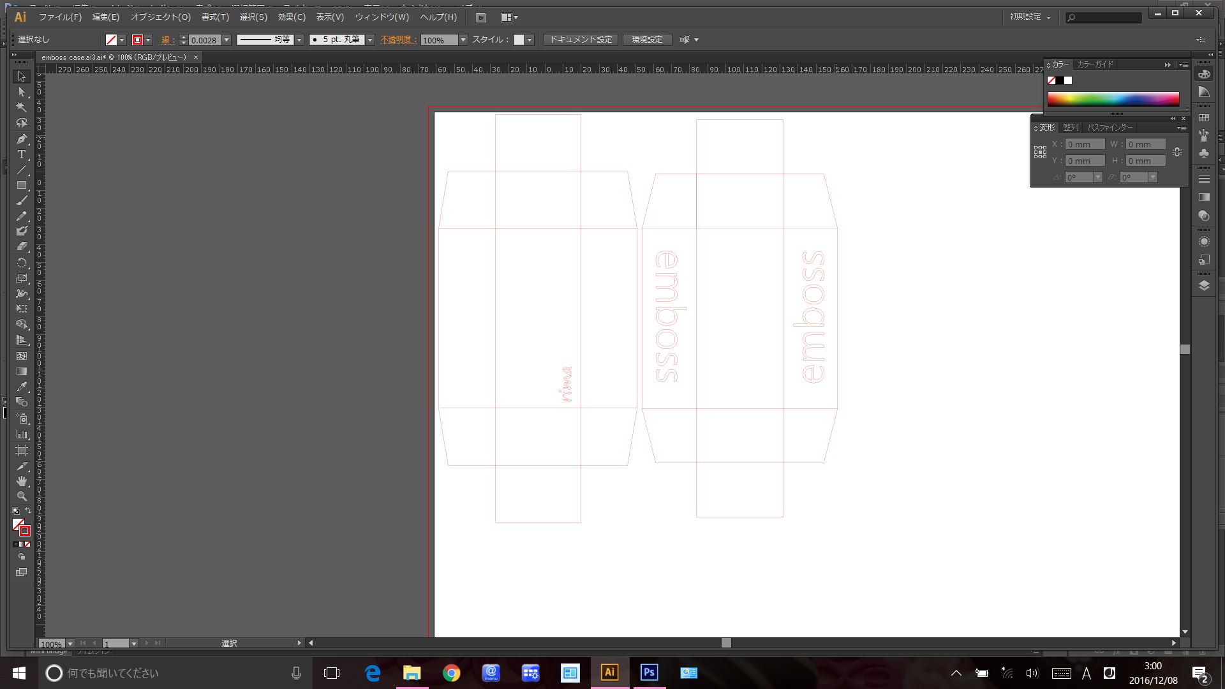Viewport: 1225px width, 689px height.
Task: Select the Column Graph tool
Action: point(22,434)
